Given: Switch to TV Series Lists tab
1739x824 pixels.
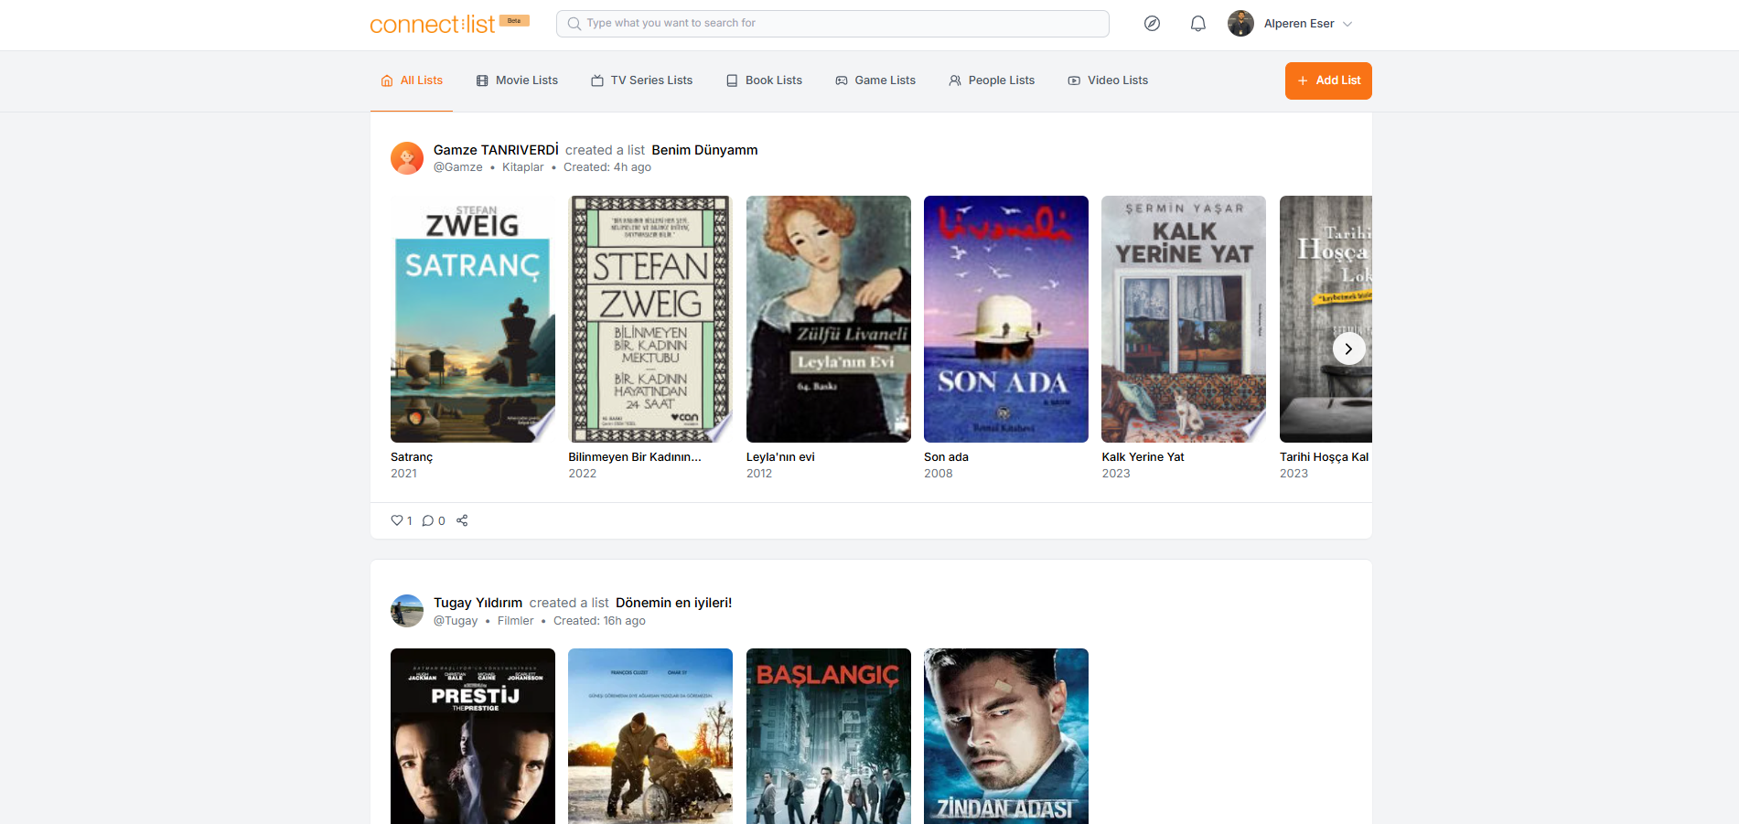Looking at the screenshot, I should [x=641, y=80].
